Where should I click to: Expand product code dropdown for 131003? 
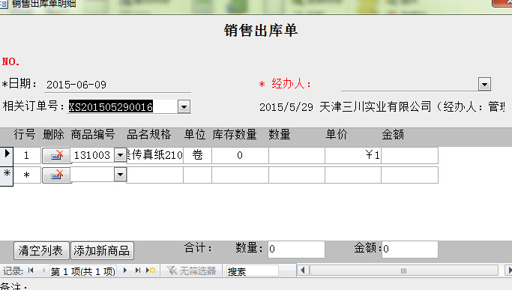point(120,155)
